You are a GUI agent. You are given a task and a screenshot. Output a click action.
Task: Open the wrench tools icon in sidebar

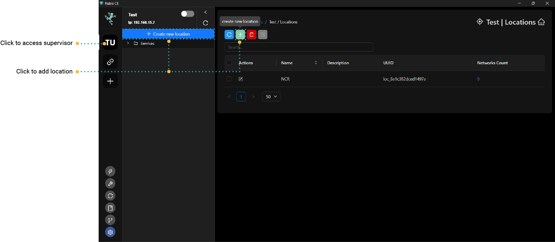pyautogui.click(x=110, y=184)
